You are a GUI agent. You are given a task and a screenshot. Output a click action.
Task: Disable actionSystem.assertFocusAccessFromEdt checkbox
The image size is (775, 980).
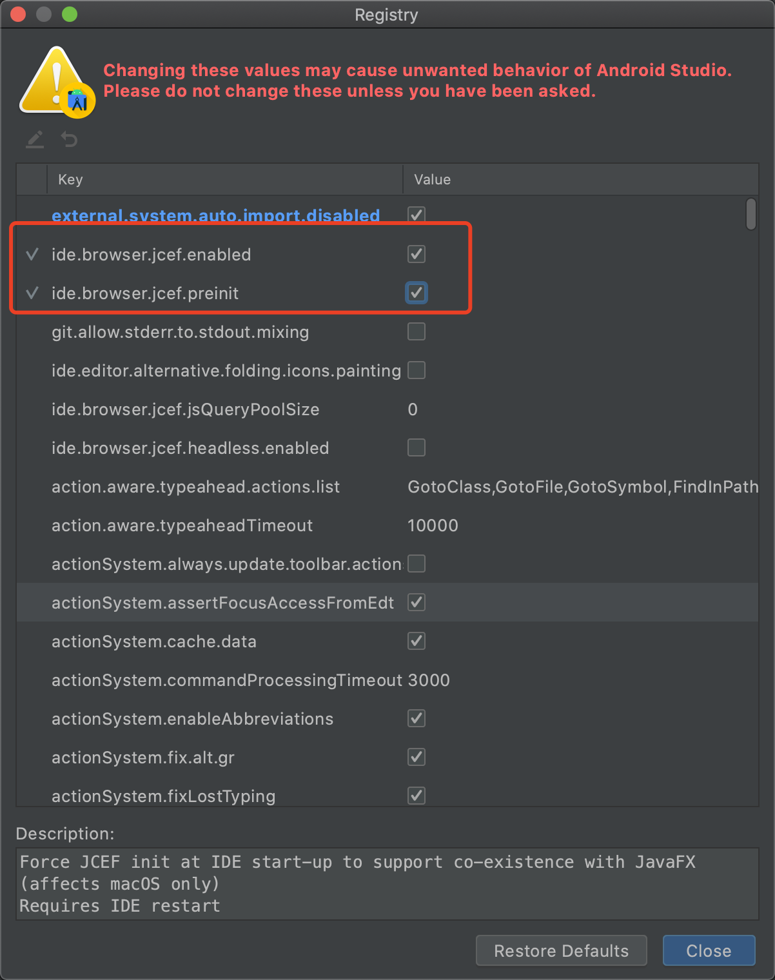point(417,602)
